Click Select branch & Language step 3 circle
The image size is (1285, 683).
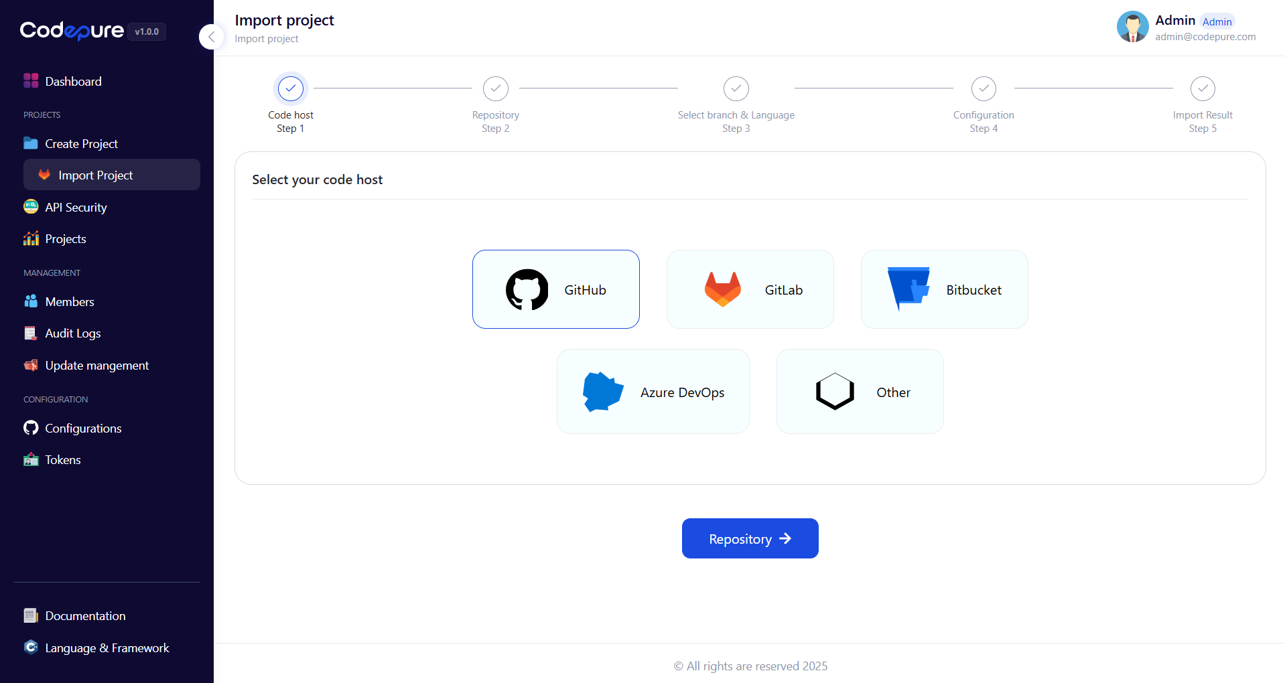(736, 88)
